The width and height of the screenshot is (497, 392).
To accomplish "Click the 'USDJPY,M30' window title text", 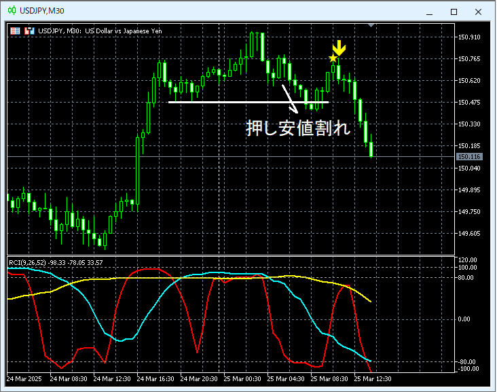I will click(42, 11).
